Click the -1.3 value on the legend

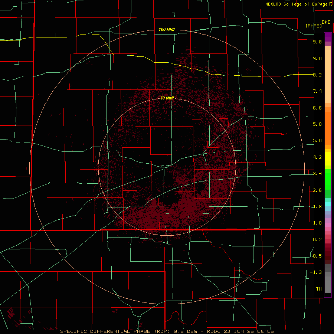coord(316,272)
